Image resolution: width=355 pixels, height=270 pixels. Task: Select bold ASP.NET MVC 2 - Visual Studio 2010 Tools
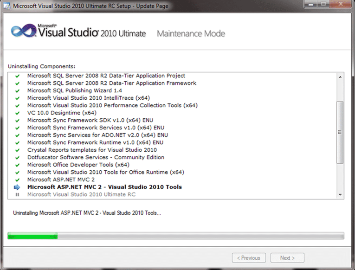(104, 187)
